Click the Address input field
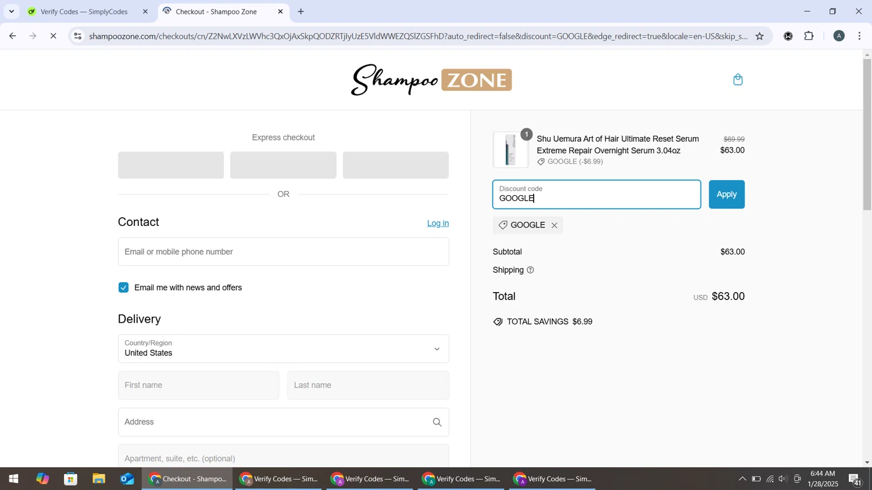Viewport: 872px width, 490px height. (283, 422)
